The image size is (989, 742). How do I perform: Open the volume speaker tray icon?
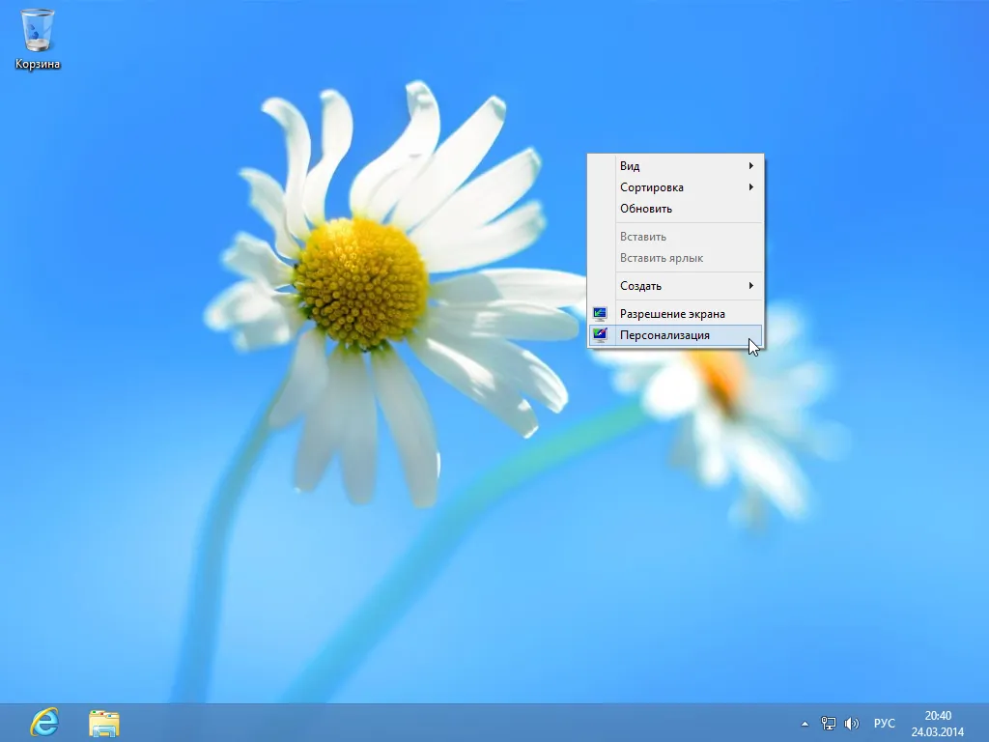point(851,723)
